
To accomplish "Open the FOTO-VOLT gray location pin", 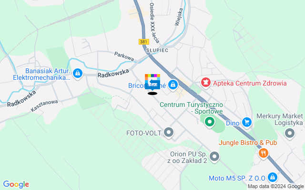I will point(169,133).
